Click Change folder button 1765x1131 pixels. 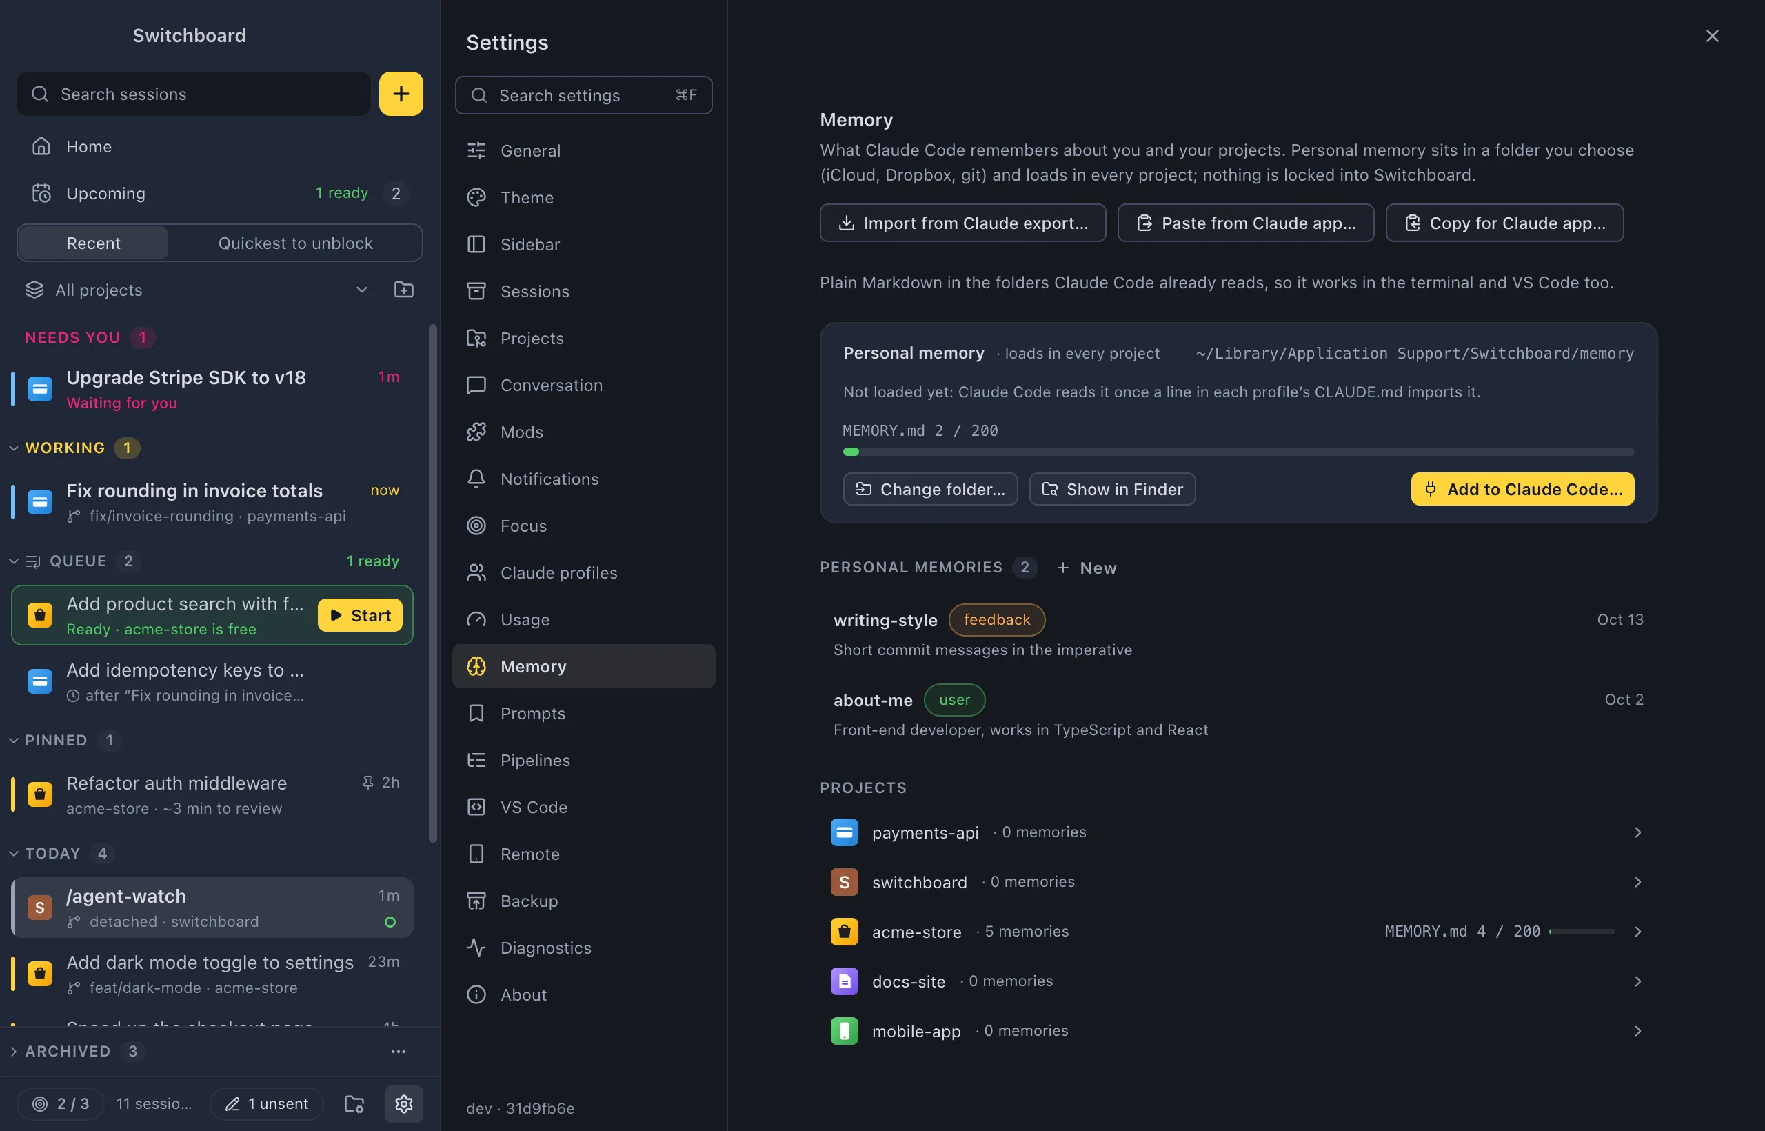(930, 489)
